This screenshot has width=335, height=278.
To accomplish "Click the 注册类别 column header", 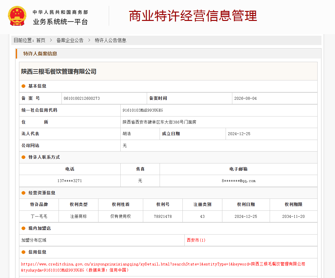I will point(202,205).
